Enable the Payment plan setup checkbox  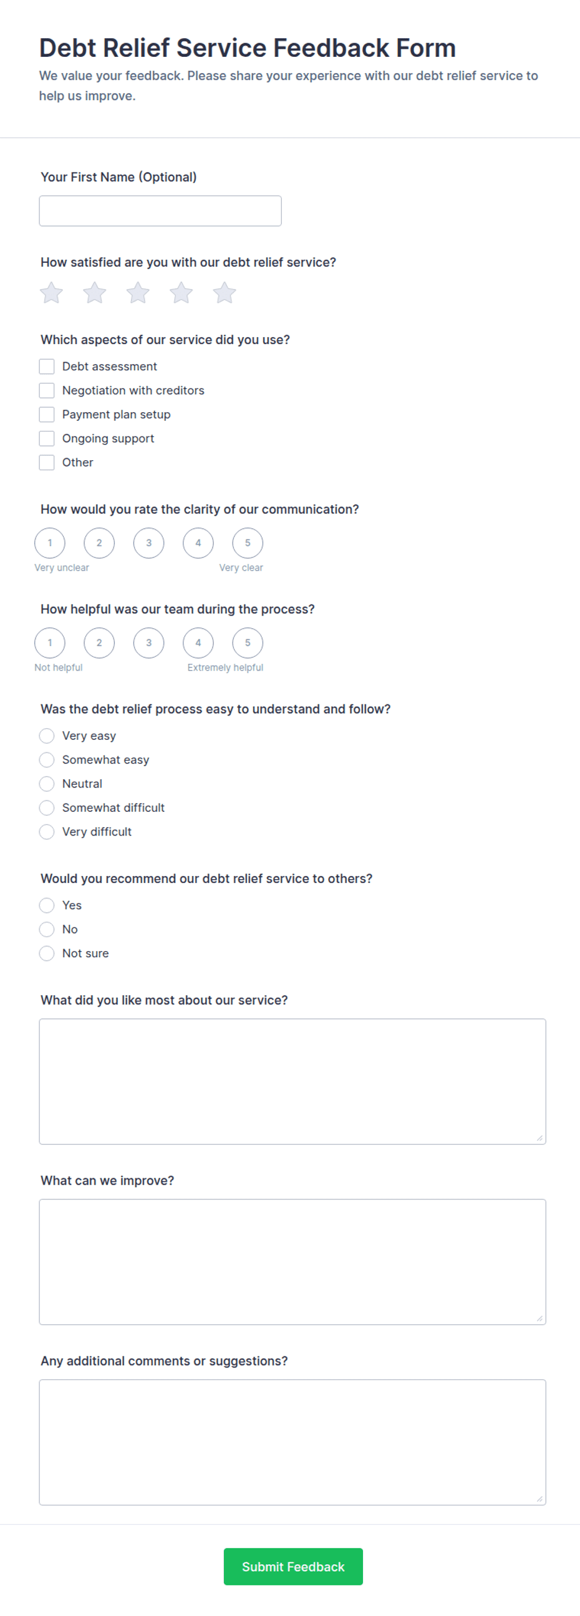coord(47,415)
